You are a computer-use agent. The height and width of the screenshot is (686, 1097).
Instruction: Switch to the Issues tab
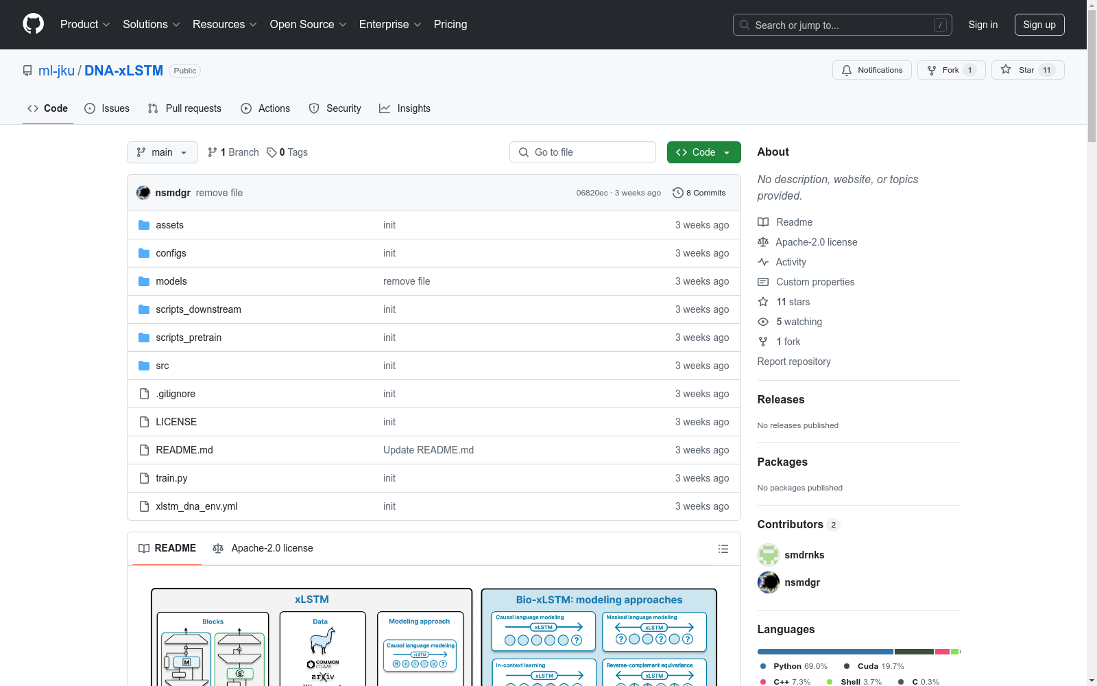(107, 108)
